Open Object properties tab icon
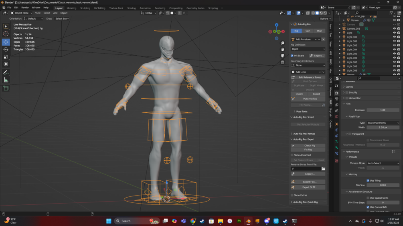Screen dimensions: 403x226 pyautogui.click(x=337, y=124)
